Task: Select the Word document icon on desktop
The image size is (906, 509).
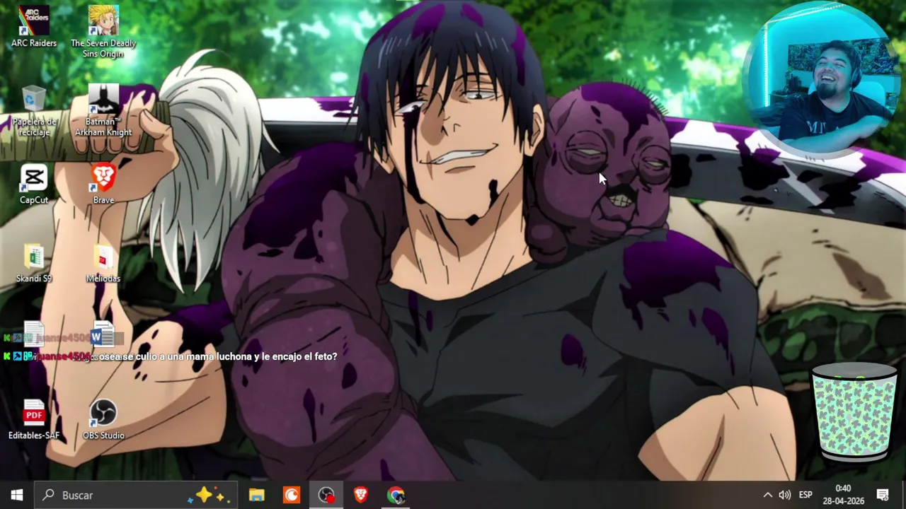Action: point(103,336)
